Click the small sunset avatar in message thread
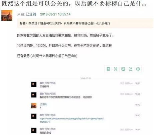The image size is (154, 137). click(x=34, y=106)
